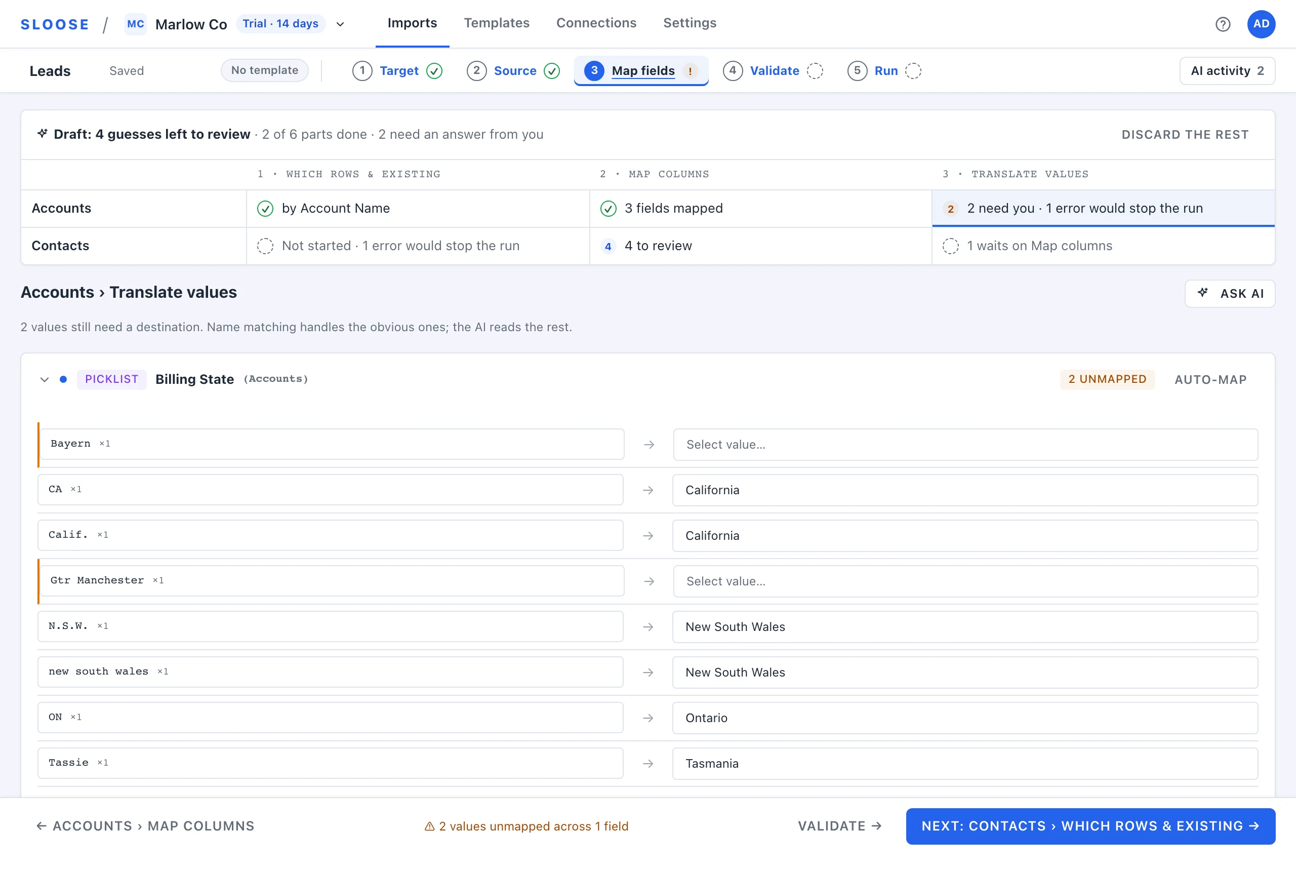Click the MC workspace badge
Image resolution: width=1296 pixels, height=871 pixels.
point(136,24)
